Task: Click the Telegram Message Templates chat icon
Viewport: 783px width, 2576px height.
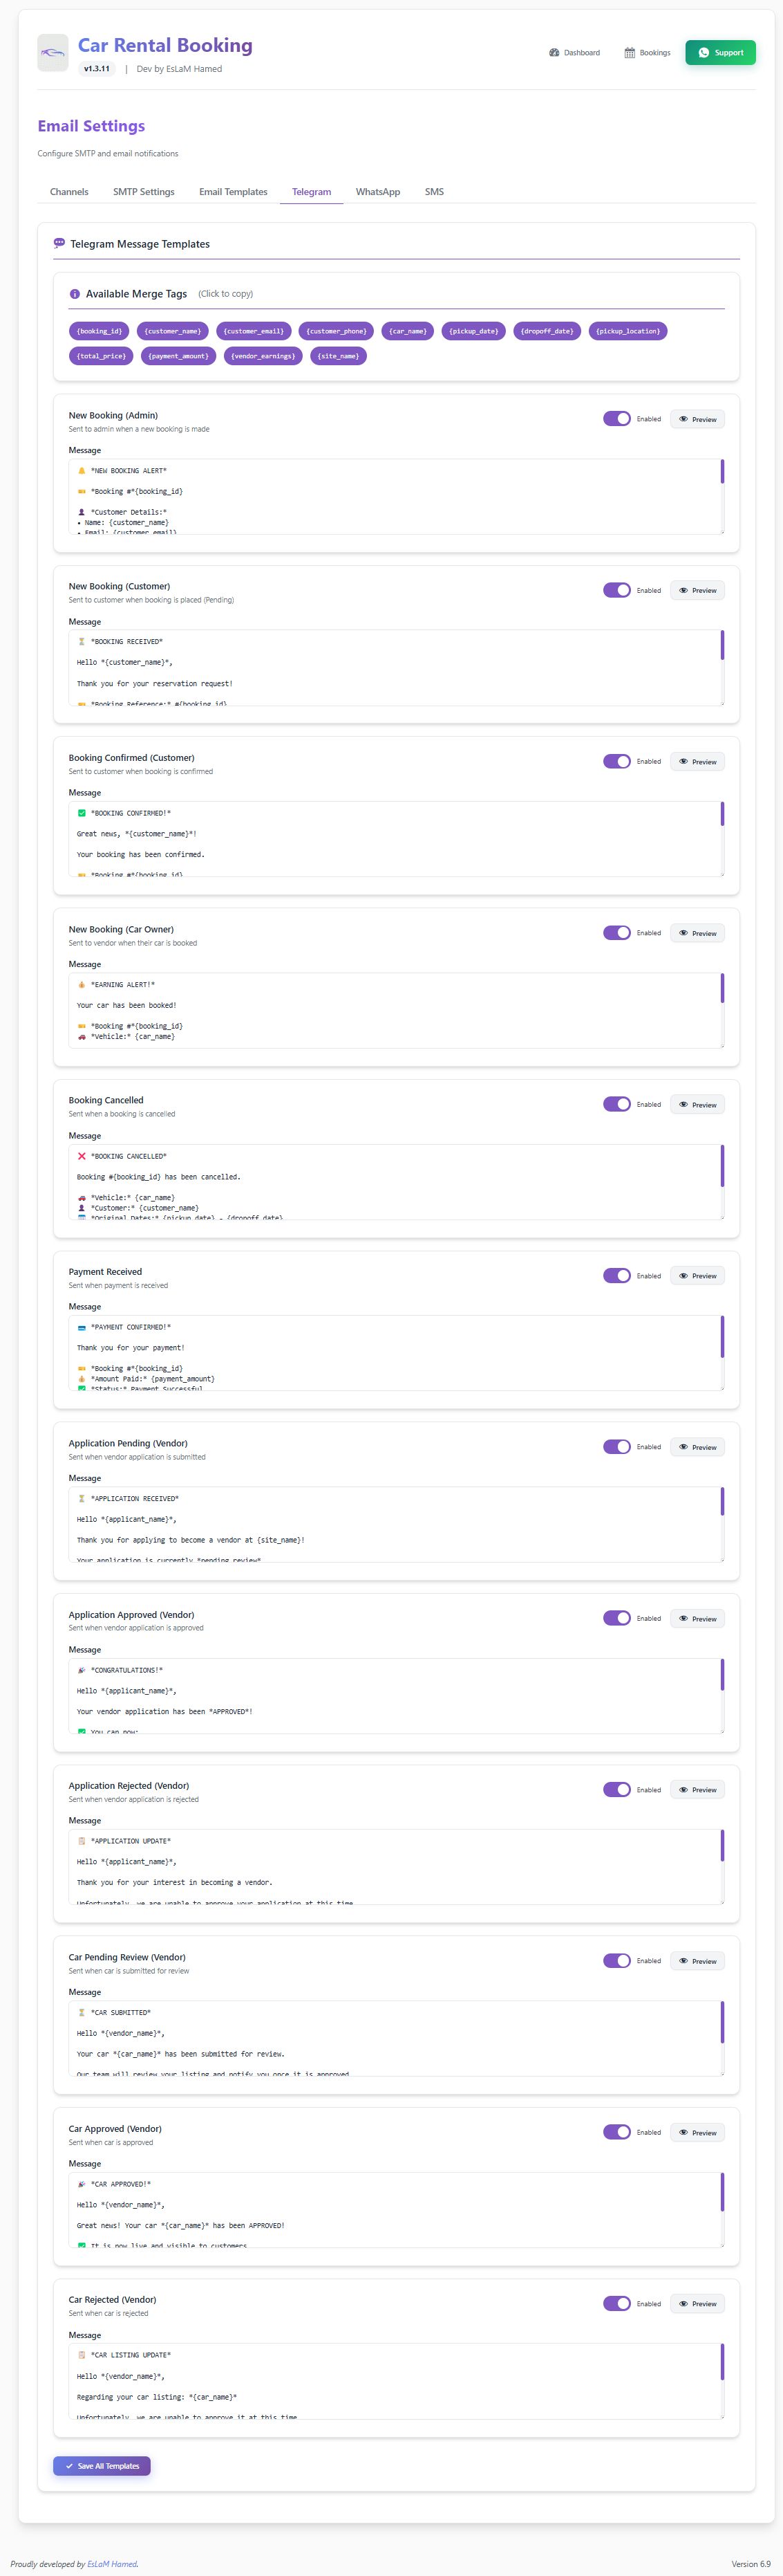Action: pyautogui.click(x=59, y=243)
